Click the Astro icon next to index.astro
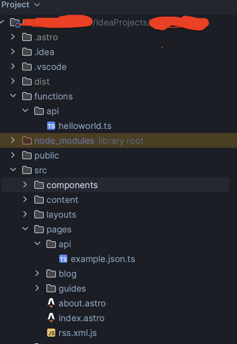The width and height of the screenshot is (237, 344). click(51, 318)
